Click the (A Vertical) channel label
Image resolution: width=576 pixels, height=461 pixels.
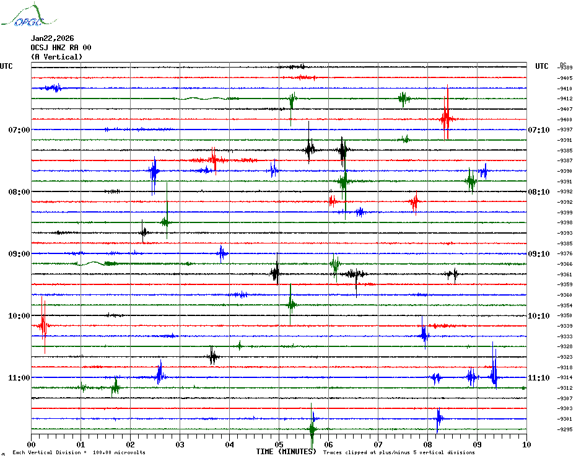click(56, 57)
